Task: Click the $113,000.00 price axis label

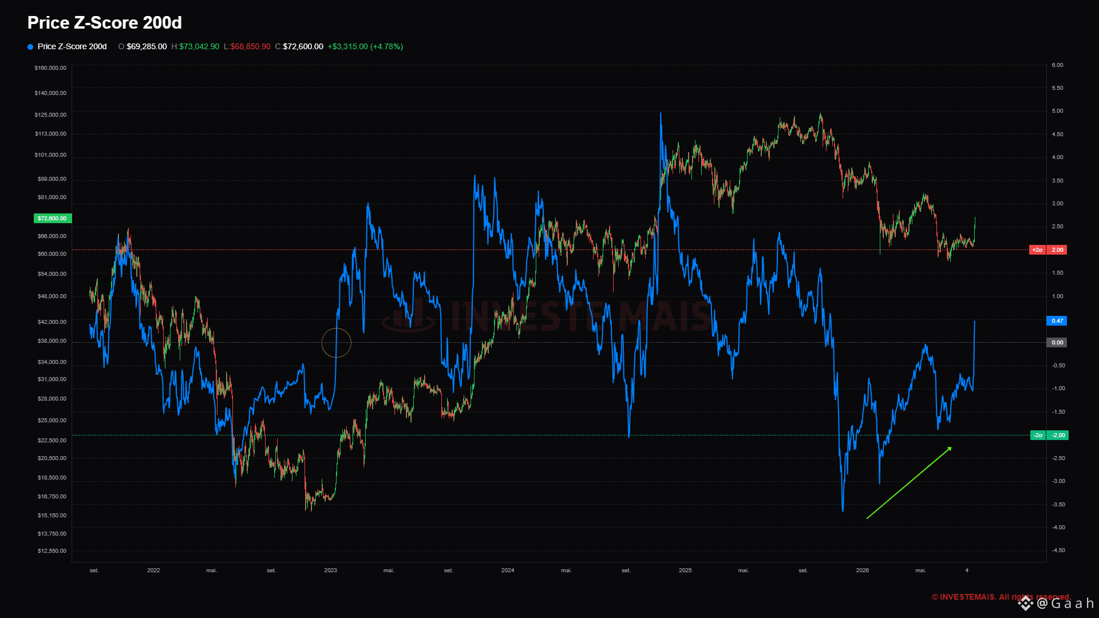Action: [50, 133]
